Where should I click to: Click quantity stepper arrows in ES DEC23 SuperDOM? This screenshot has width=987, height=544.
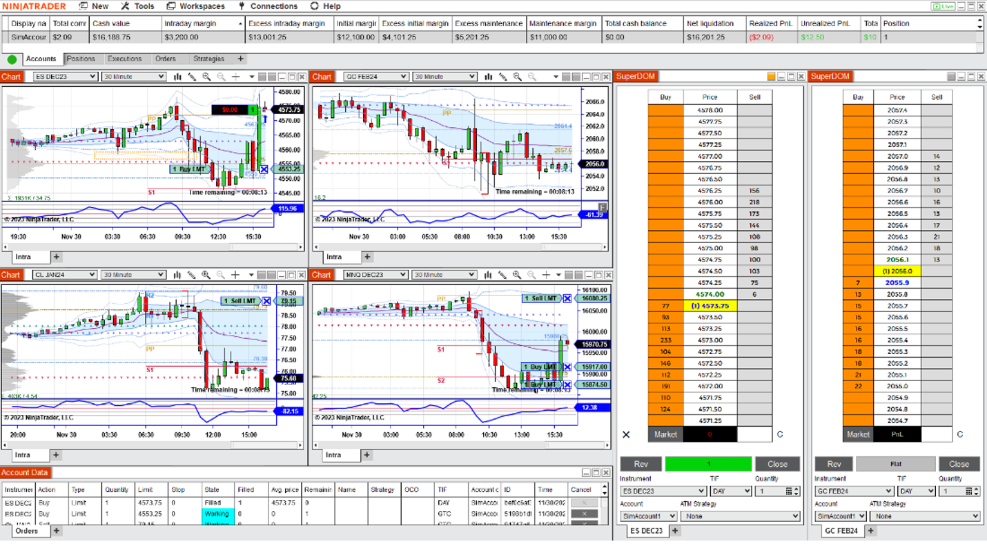(797, 492)
